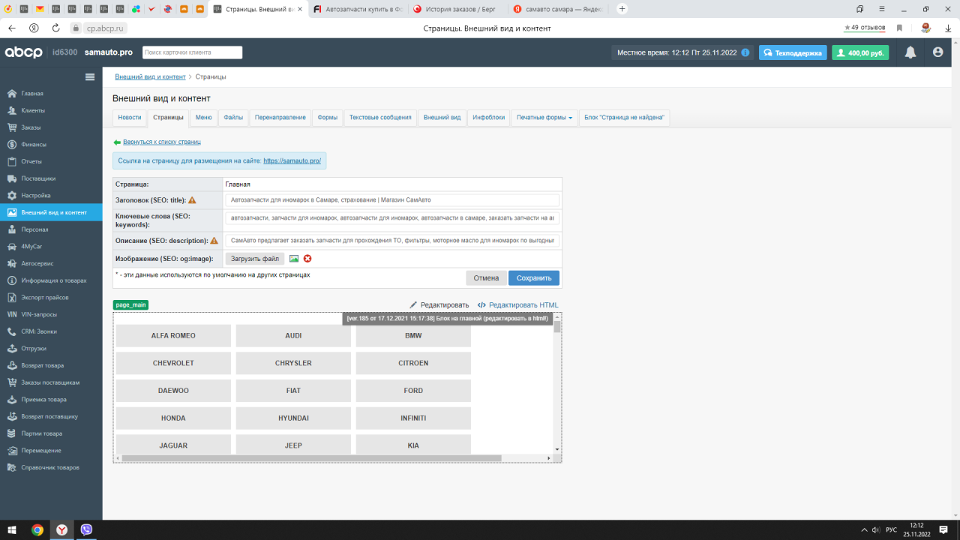Open the Финансы icon in the sidebar

(x=11, y=145)
